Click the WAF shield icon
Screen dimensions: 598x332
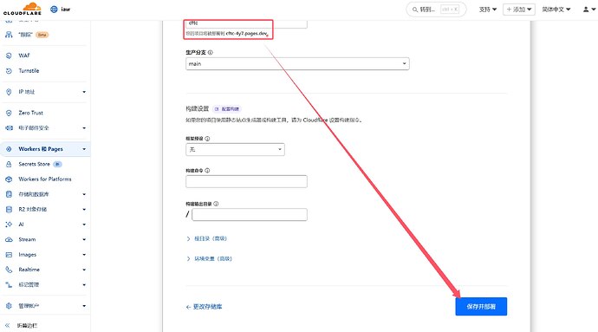[x=9, y=55]
